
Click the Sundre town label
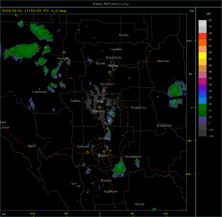75,101
